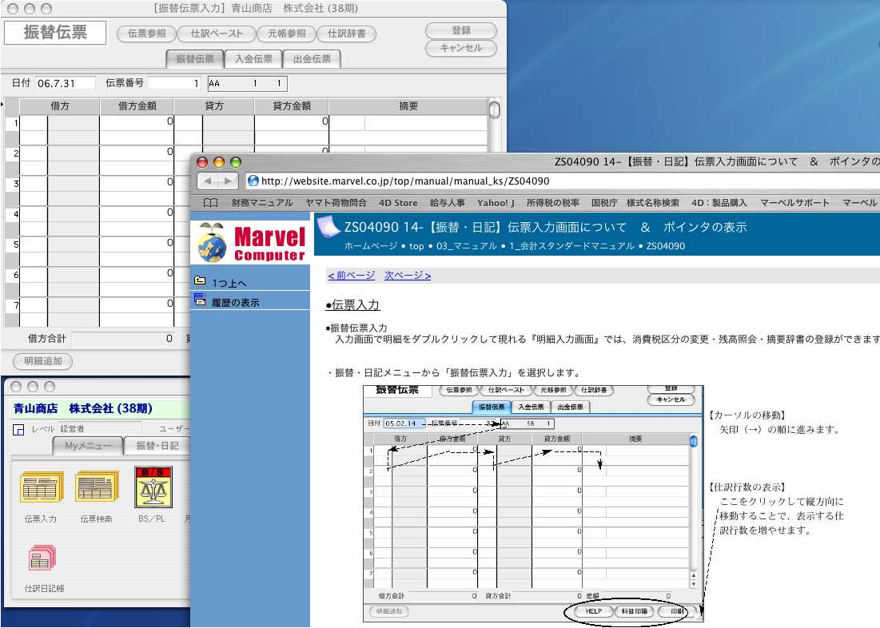Viewport: 880px width, 628px height.
Task: Open the pink 仕訳日記帳 journal icon
Action: click(x=41, y=559)
